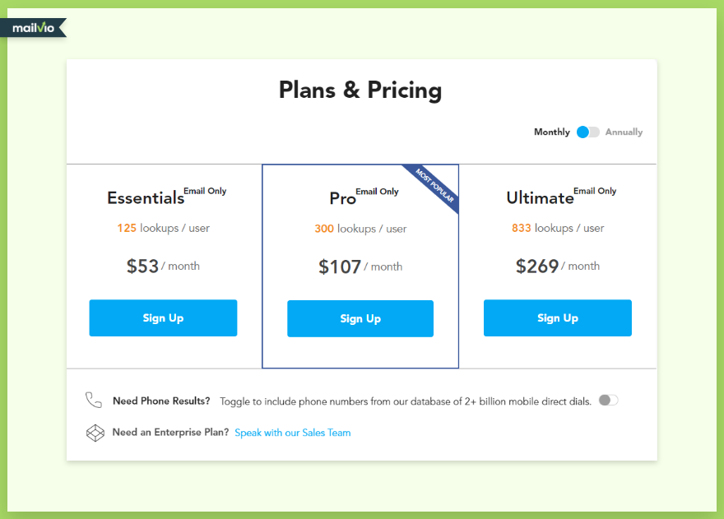Click the Mailvio logo

pos(31,26)
